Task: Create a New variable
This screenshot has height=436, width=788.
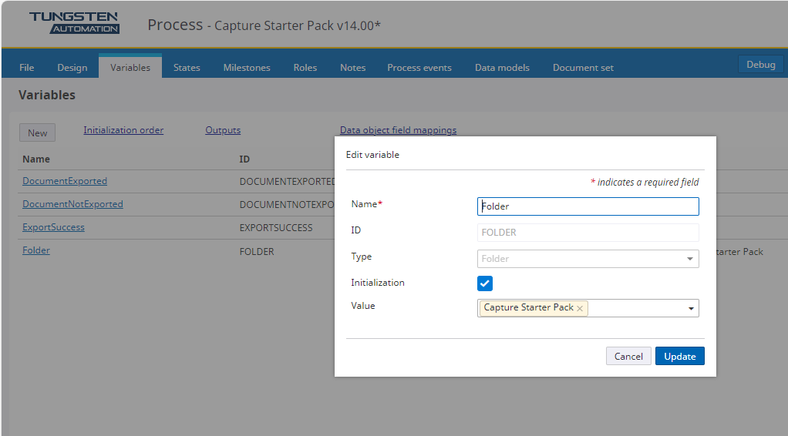Action: pyautogui.click(x=37, y=132)
